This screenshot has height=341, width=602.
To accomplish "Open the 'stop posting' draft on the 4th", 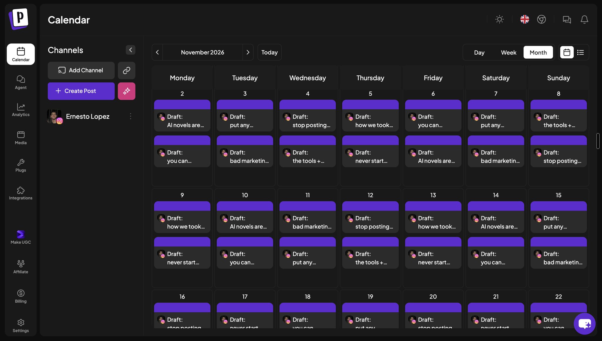I will (x=307, y=116).
